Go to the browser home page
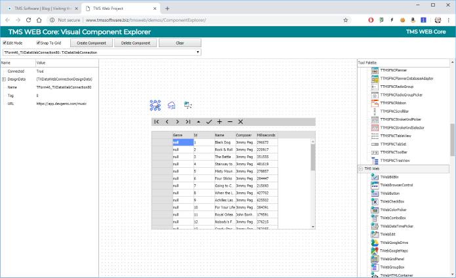The image size is (456, 278). point(39,20)
